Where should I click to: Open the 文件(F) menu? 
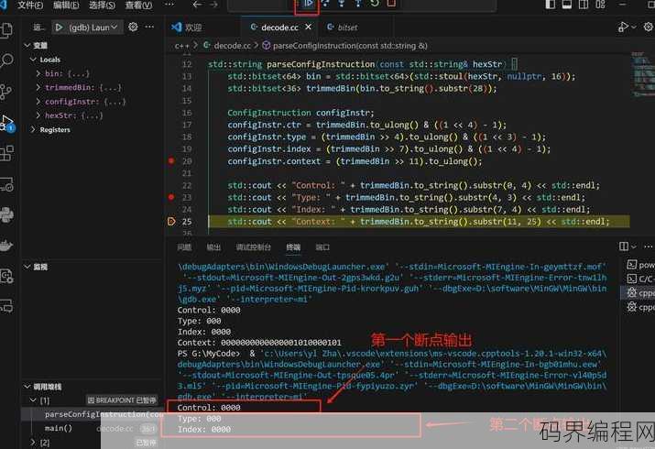pos(30,5)
